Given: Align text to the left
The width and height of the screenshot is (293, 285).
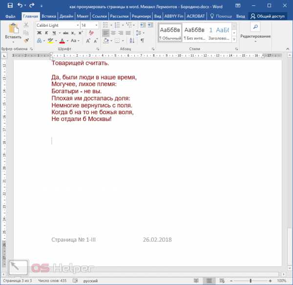Looking at the screenshot, I should point(106,33).
